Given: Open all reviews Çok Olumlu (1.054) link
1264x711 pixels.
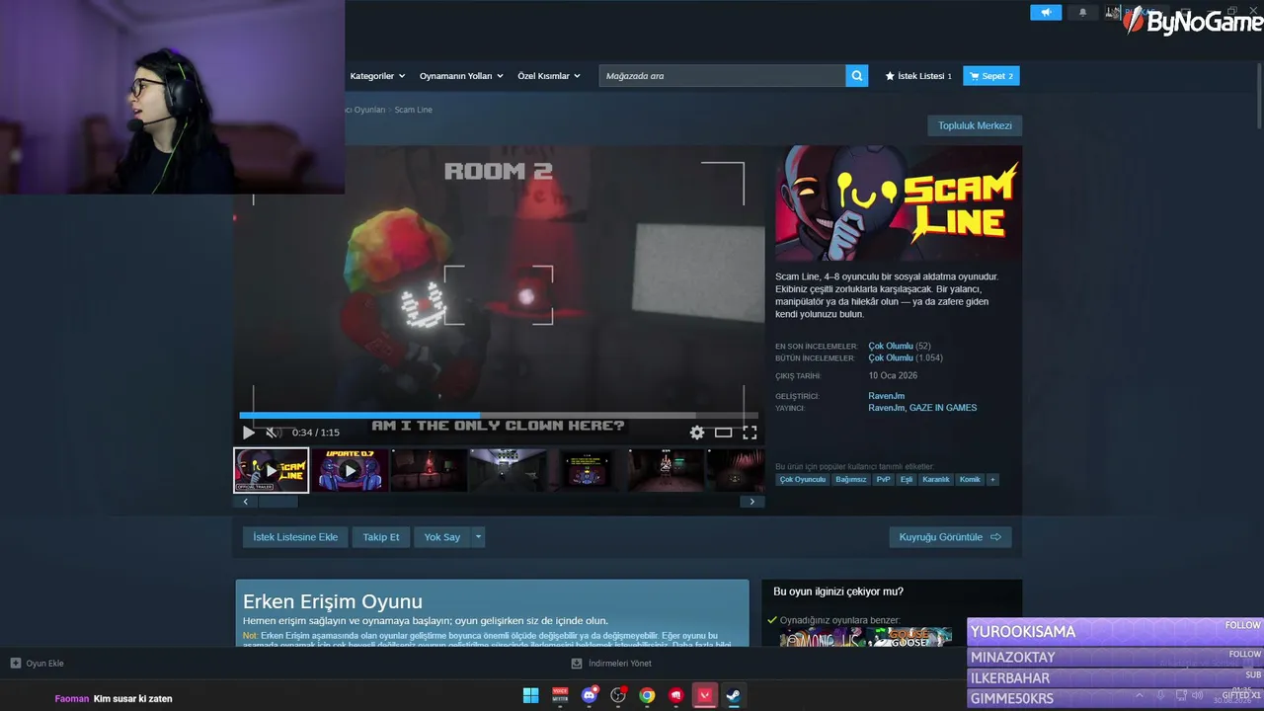Looking at the screenshot, I should pyautogui.click(x=906, y=358).
